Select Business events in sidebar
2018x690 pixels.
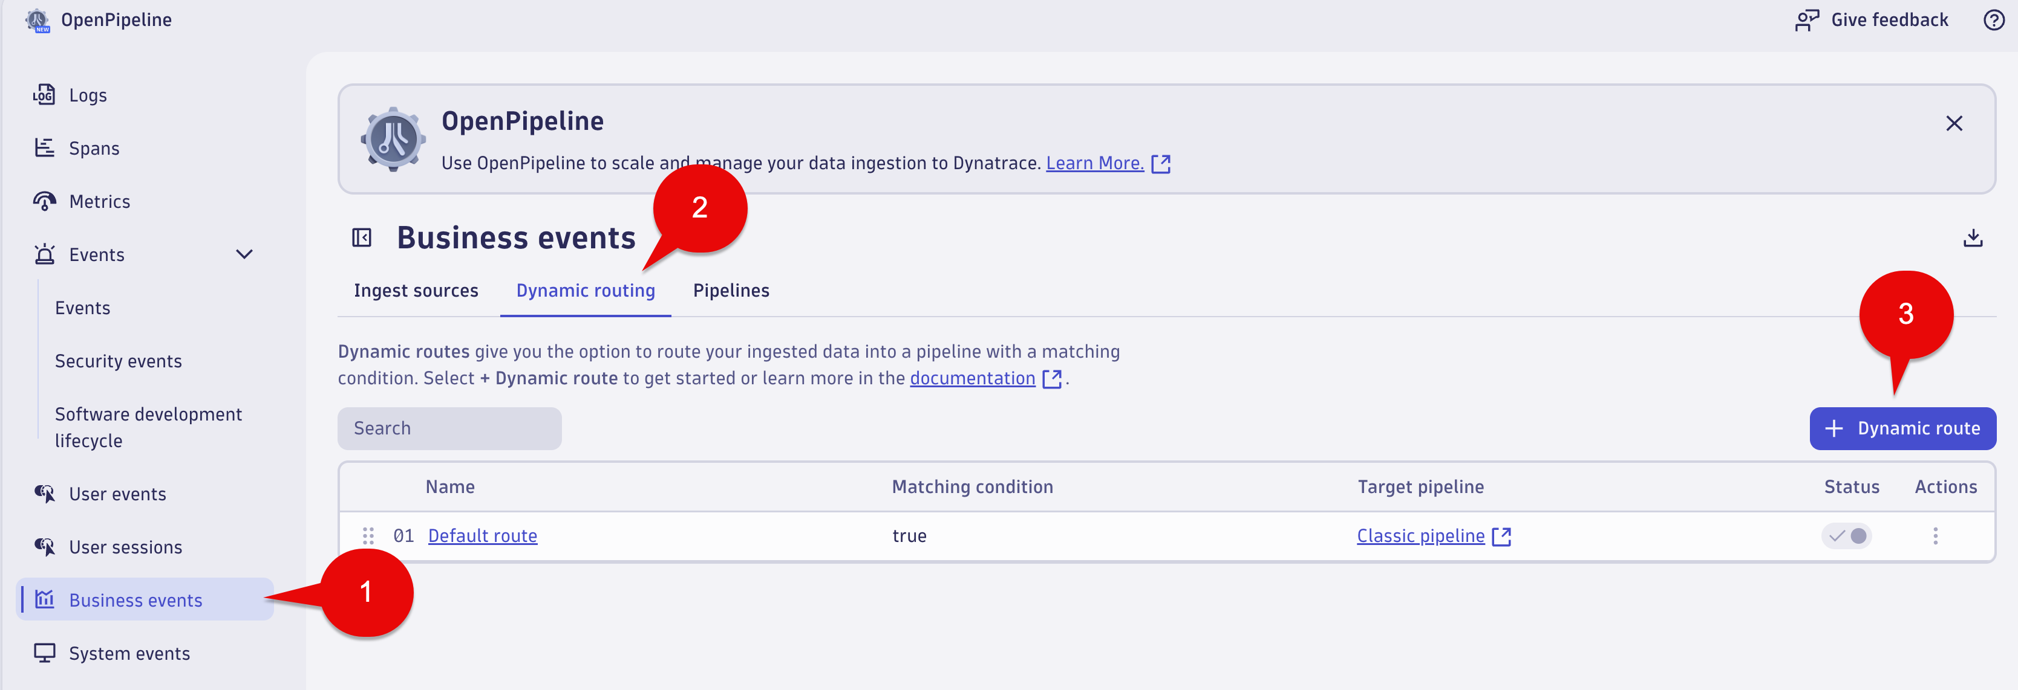[145, 599]
